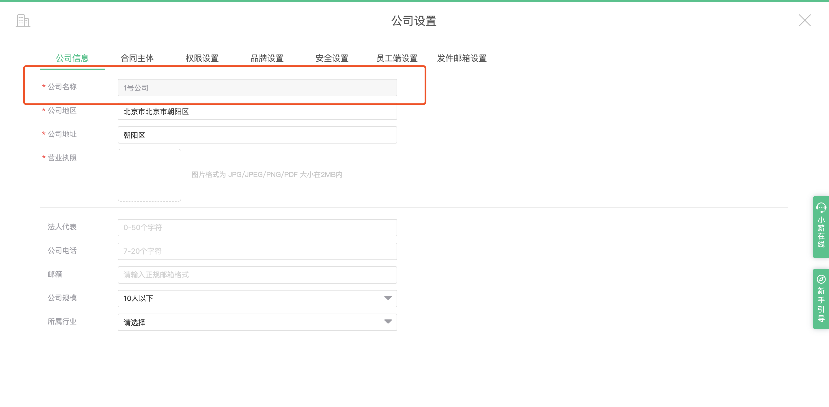Open the 权限设置 tab
Screen dimensions: 829x407
(202, 58)
